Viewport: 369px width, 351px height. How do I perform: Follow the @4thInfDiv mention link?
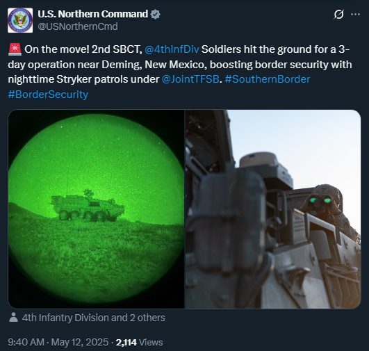tap(172, 49)
